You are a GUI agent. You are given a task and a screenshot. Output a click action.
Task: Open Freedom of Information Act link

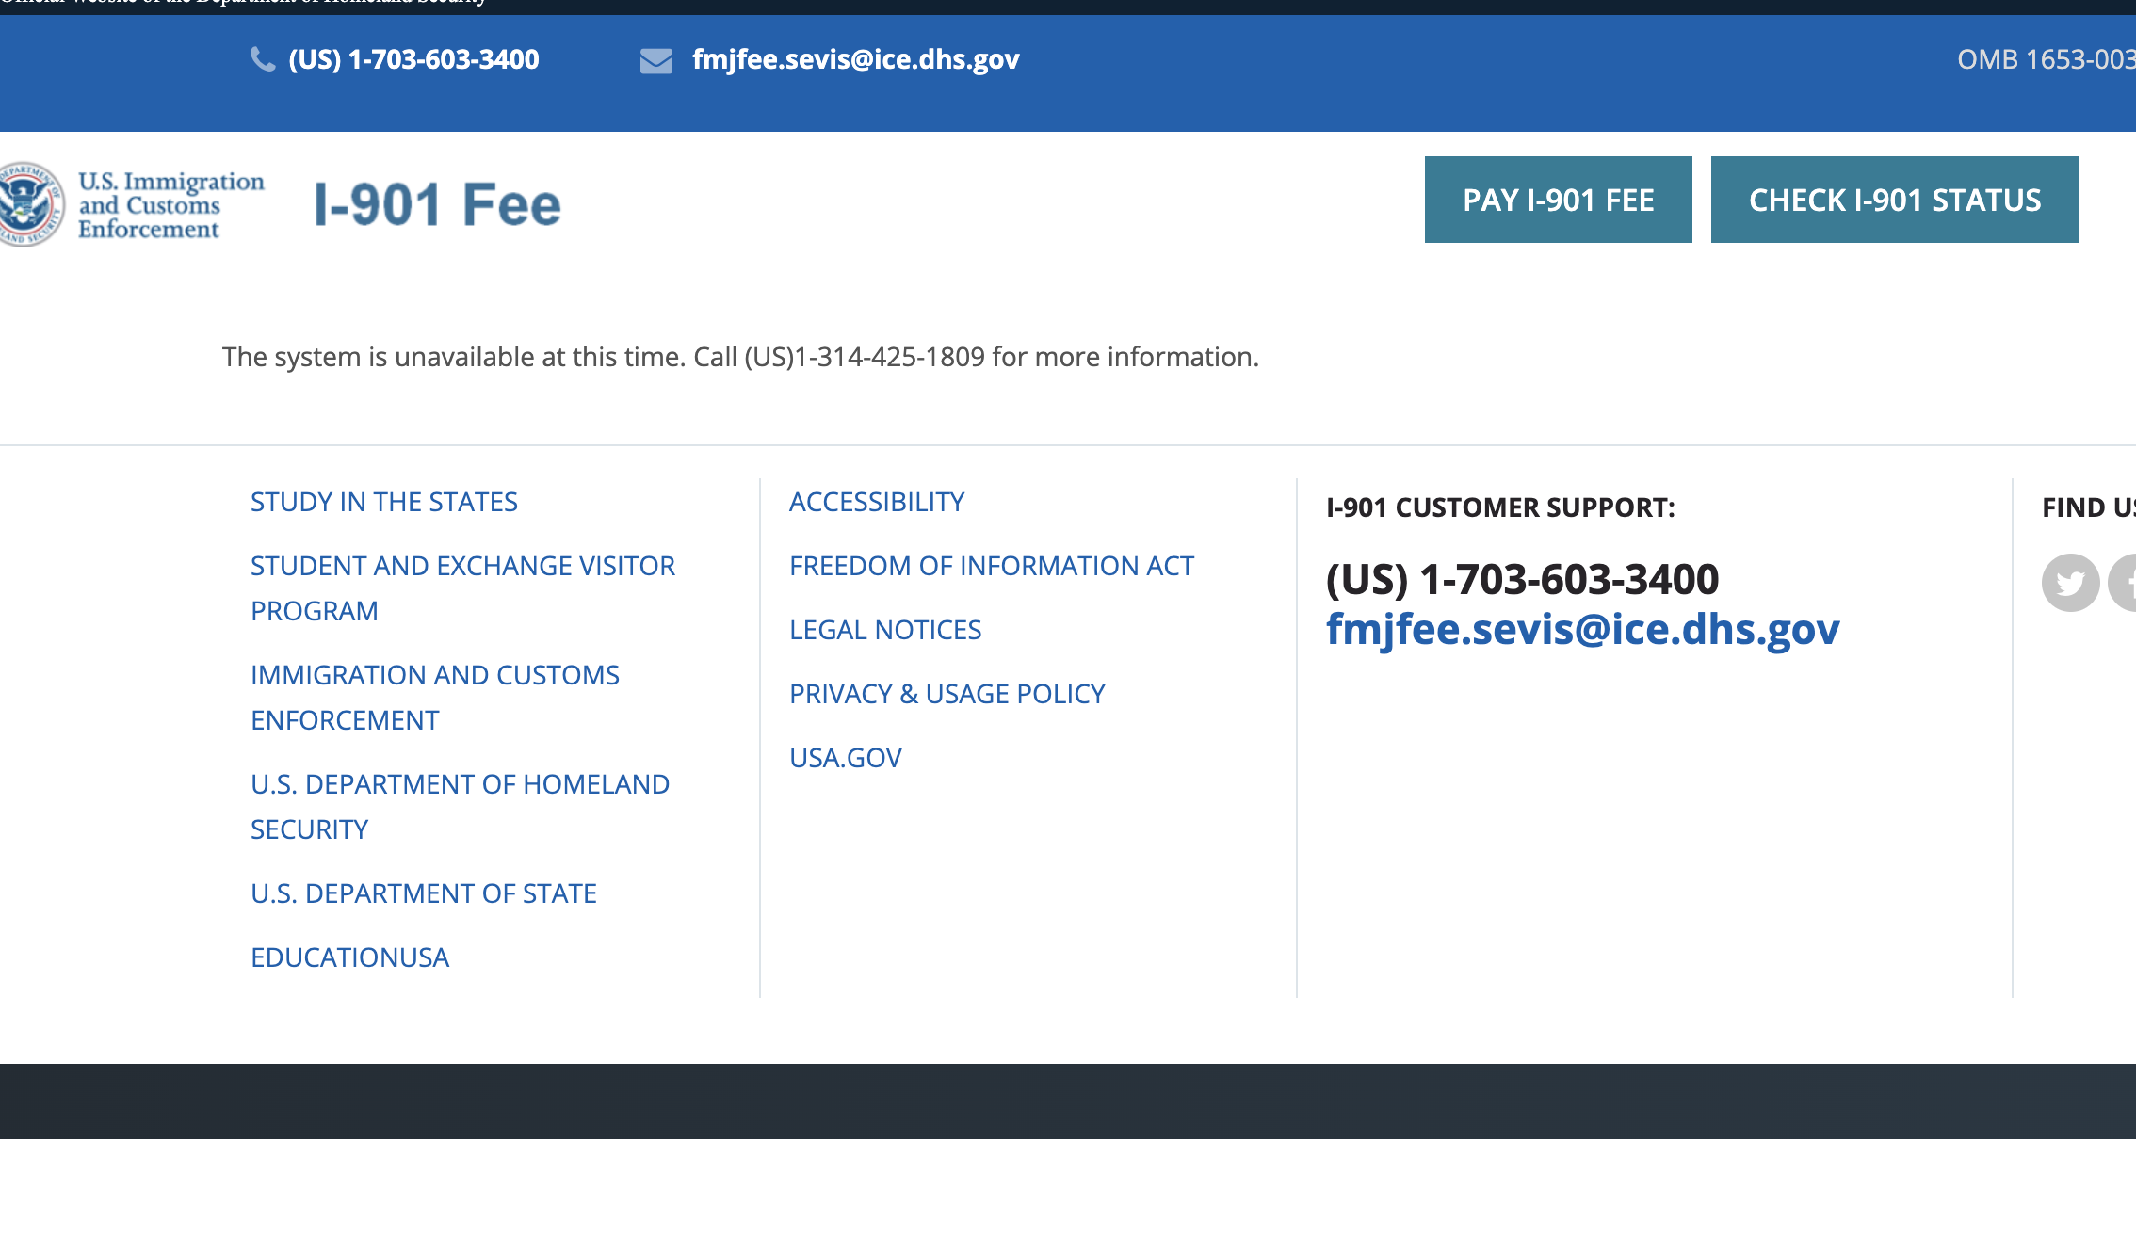pyautogui.click(x=992, y=566)
